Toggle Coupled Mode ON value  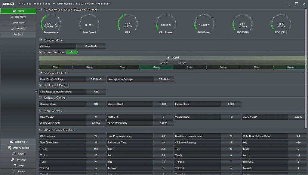tap(96, 104)
